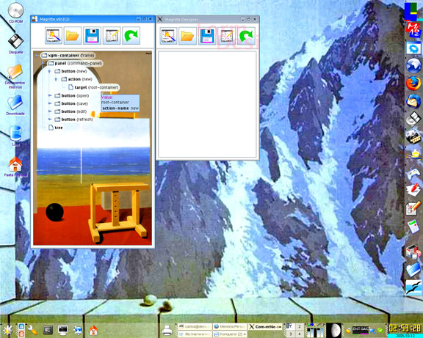The image size is (423, 338).
Task: Click the folder Open icon in Magritte Designer
Action: point(187,36)
